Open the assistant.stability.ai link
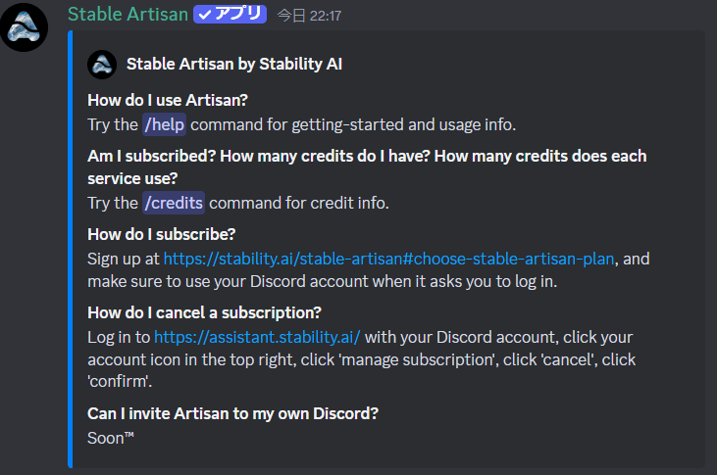This screenshot has width=717, height=475. 257,337
